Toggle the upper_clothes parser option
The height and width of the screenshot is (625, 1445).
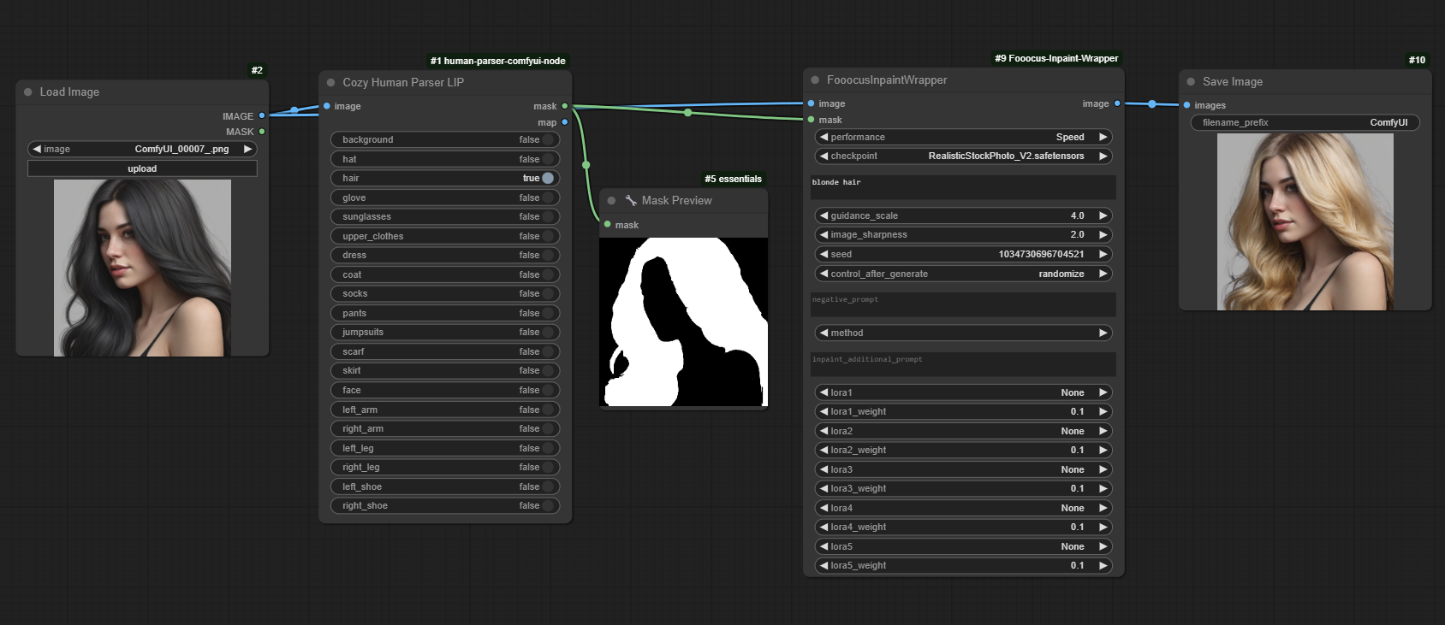coord(444,236)
